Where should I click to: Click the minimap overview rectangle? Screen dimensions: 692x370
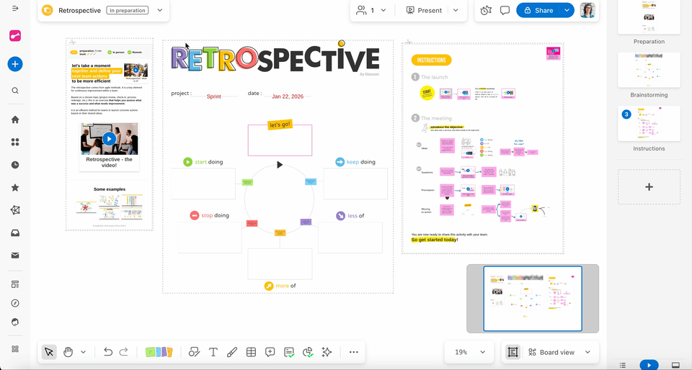[533, 298]
